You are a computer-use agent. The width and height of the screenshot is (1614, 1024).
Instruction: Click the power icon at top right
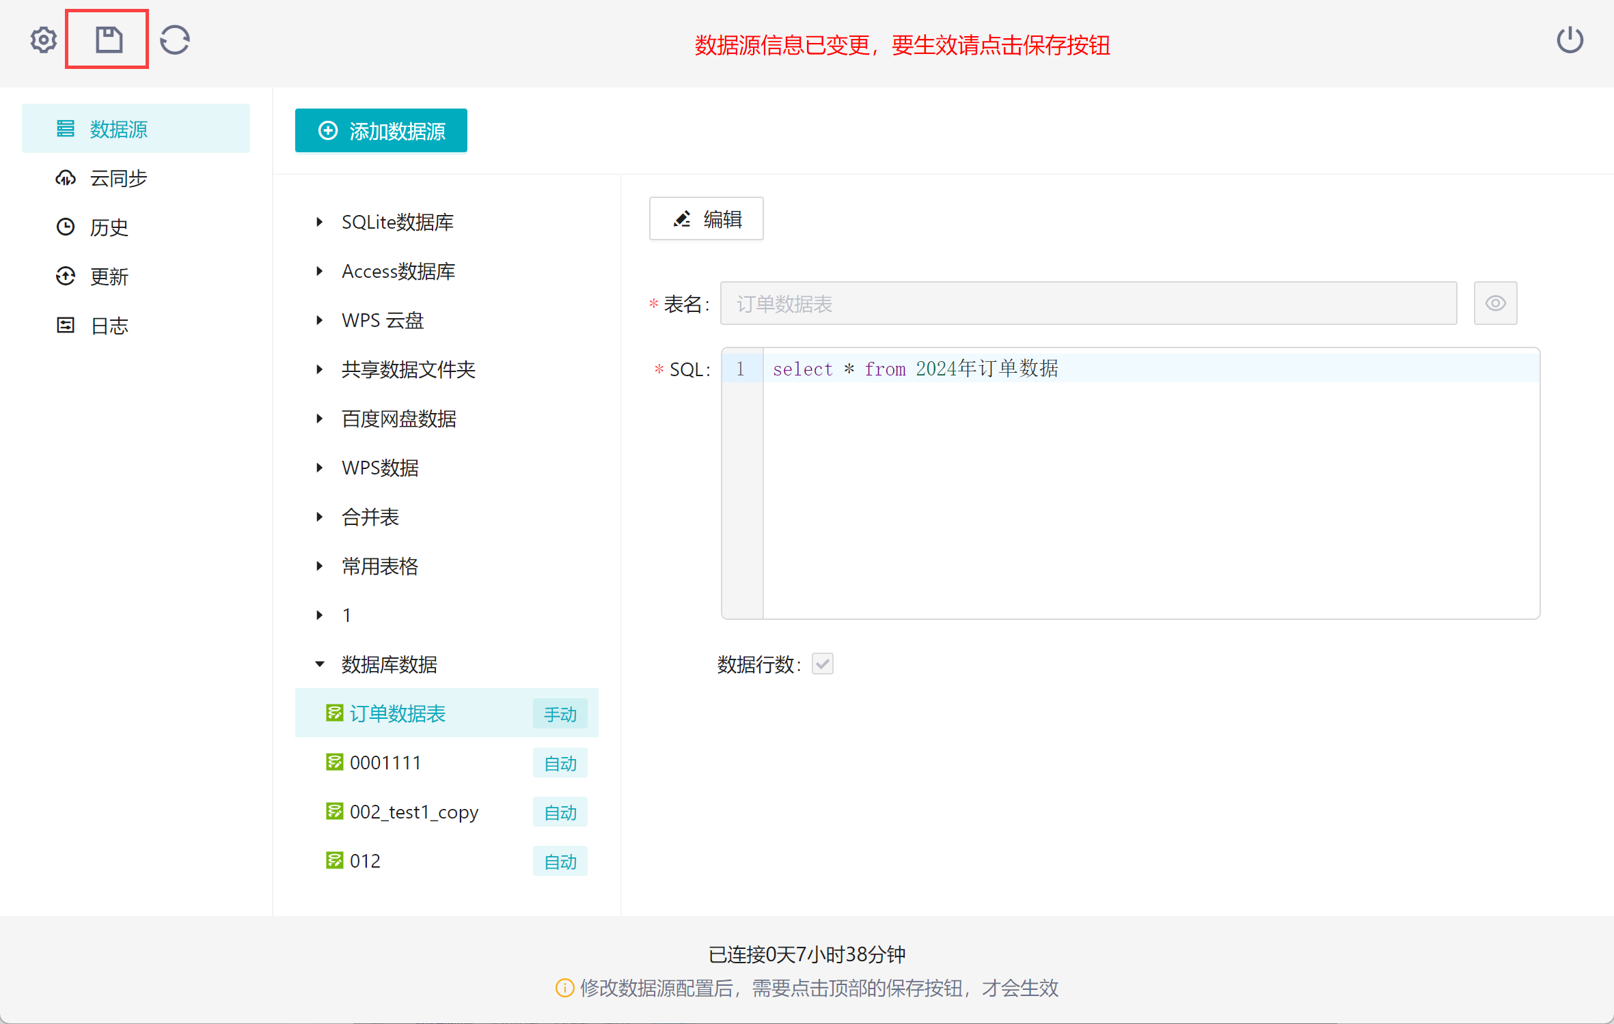pyautogui.click(x=1570, y=40)
